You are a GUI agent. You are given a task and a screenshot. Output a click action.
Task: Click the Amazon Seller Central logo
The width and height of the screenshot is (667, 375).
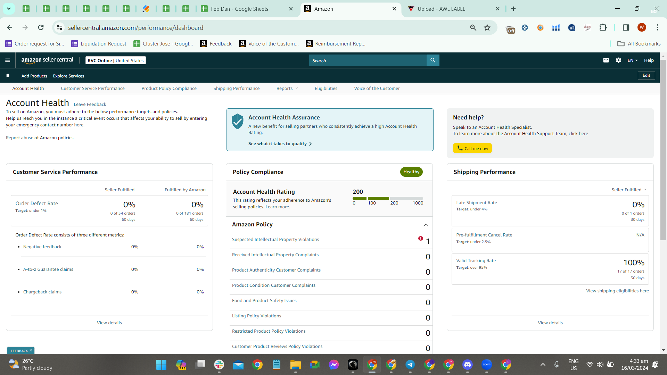(x=47, y=60)
